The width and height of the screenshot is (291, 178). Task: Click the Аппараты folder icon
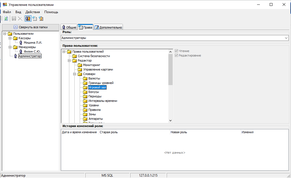tap(85, 119)
